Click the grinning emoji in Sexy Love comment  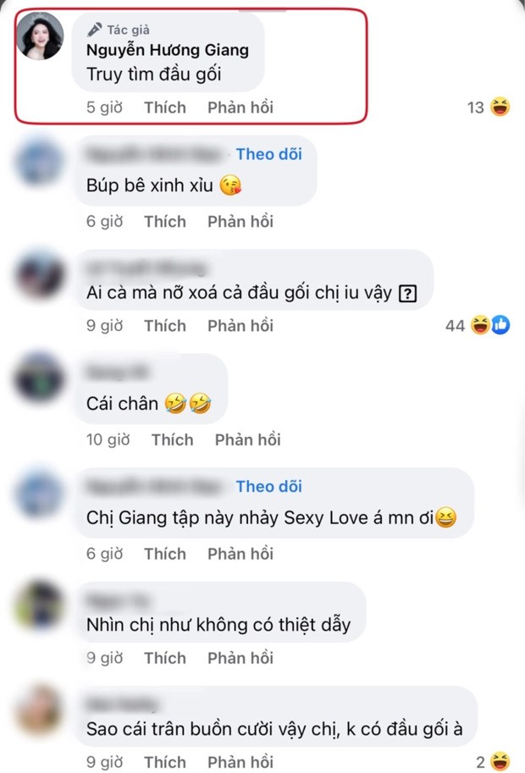[446, 517]
